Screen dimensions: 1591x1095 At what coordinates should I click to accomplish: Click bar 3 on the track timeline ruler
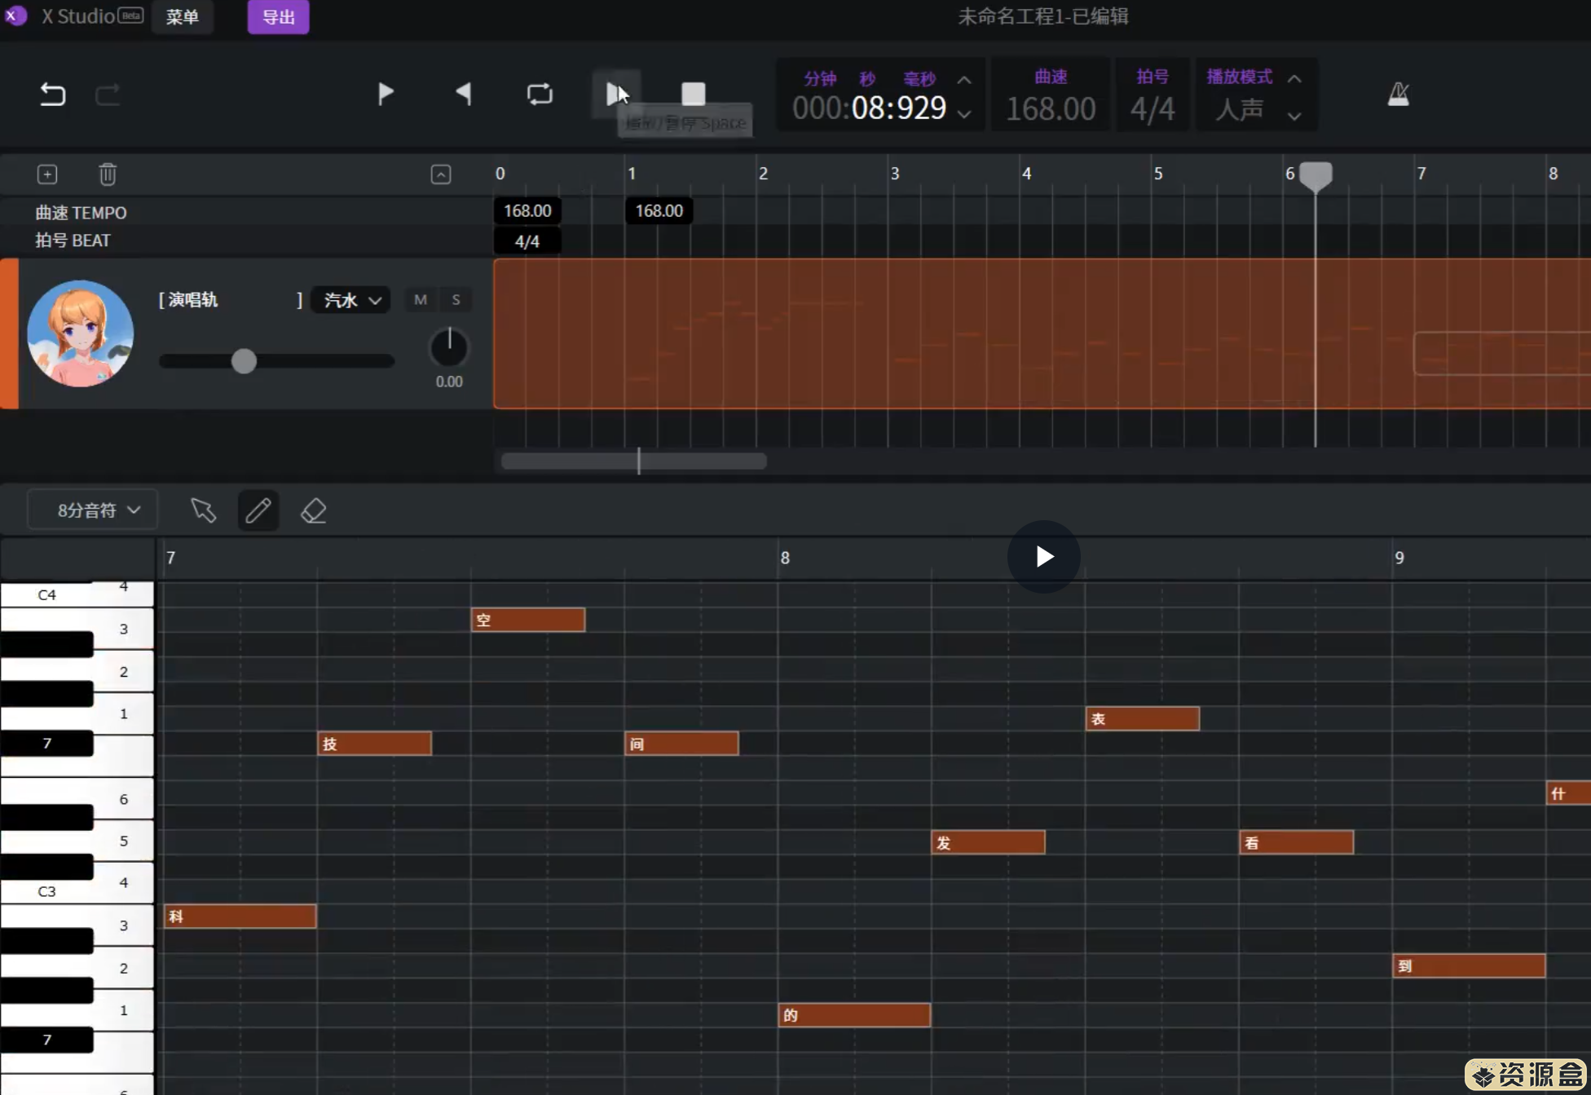894,174
